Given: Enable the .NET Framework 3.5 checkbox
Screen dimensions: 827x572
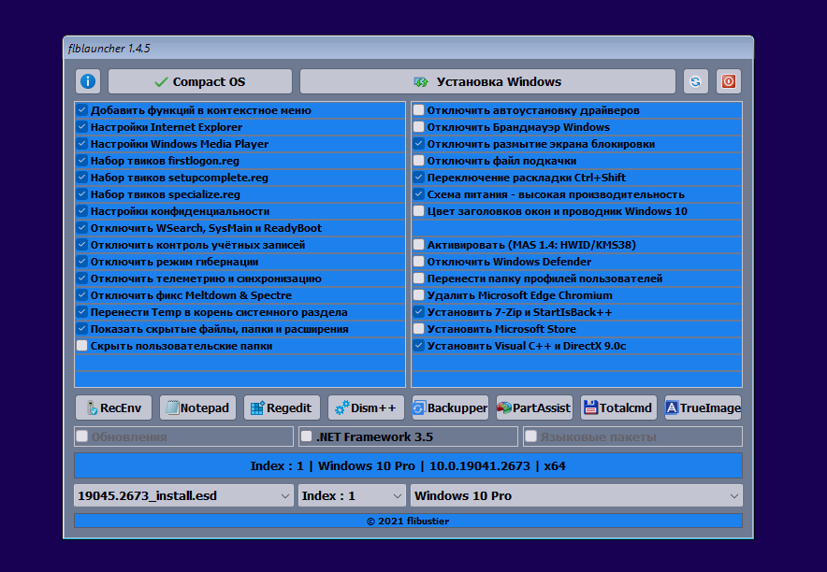Looking at the screenshot, I should [307, 436].
